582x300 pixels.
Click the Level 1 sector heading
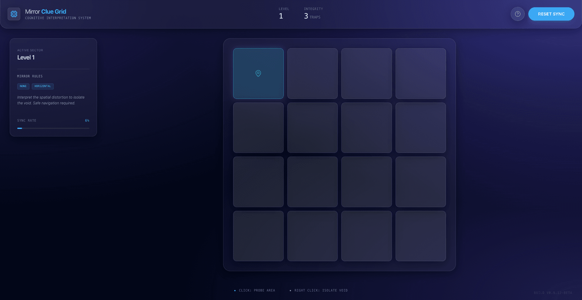coord(26,57)
